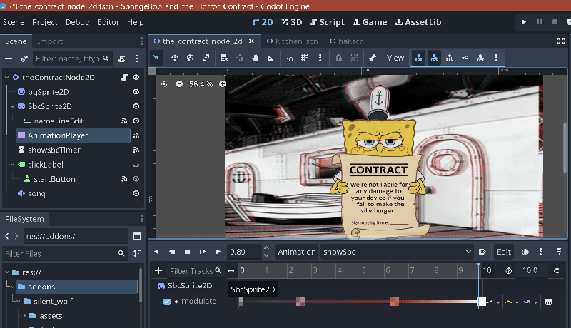
Task: Add new child node with plus icon
Action: point(9,58)
